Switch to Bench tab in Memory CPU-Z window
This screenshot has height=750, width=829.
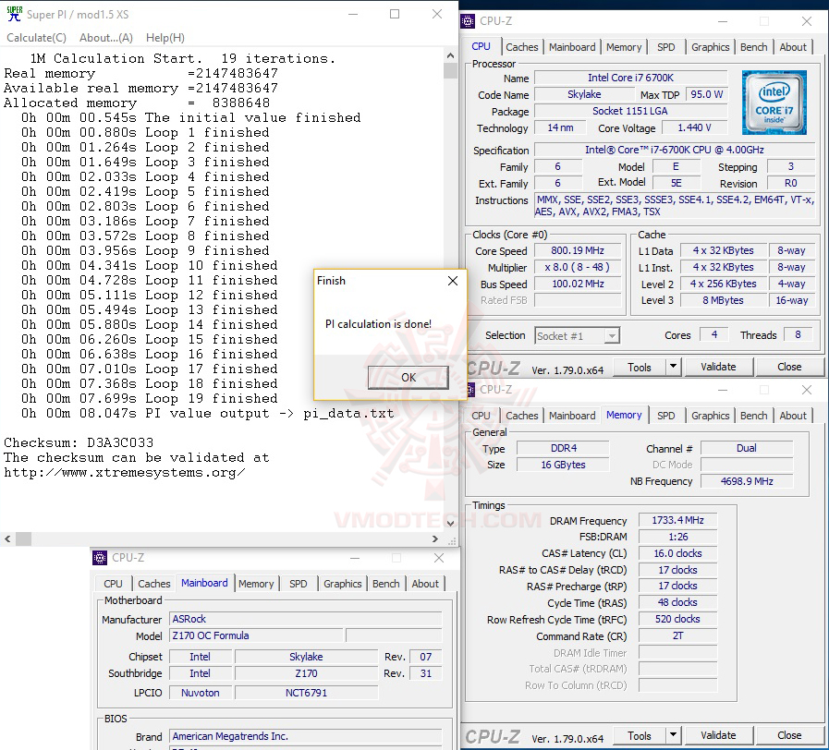click(753, 416)
